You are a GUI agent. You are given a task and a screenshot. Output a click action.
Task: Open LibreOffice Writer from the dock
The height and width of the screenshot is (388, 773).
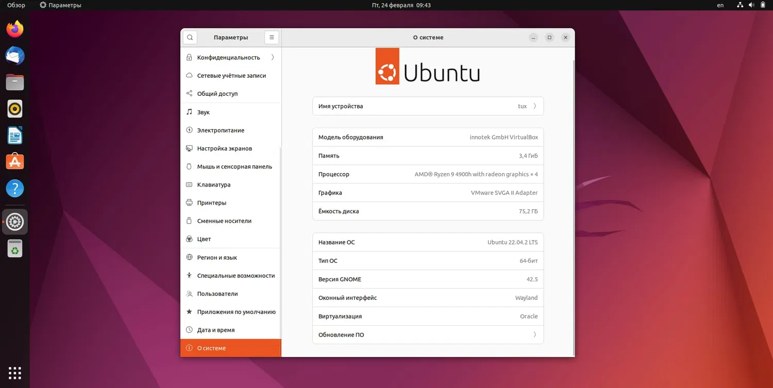tap(15, 136)
